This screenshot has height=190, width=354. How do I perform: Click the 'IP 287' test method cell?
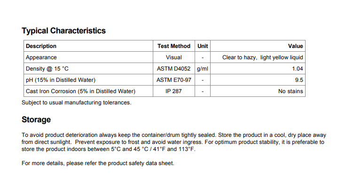coord(174,91)
